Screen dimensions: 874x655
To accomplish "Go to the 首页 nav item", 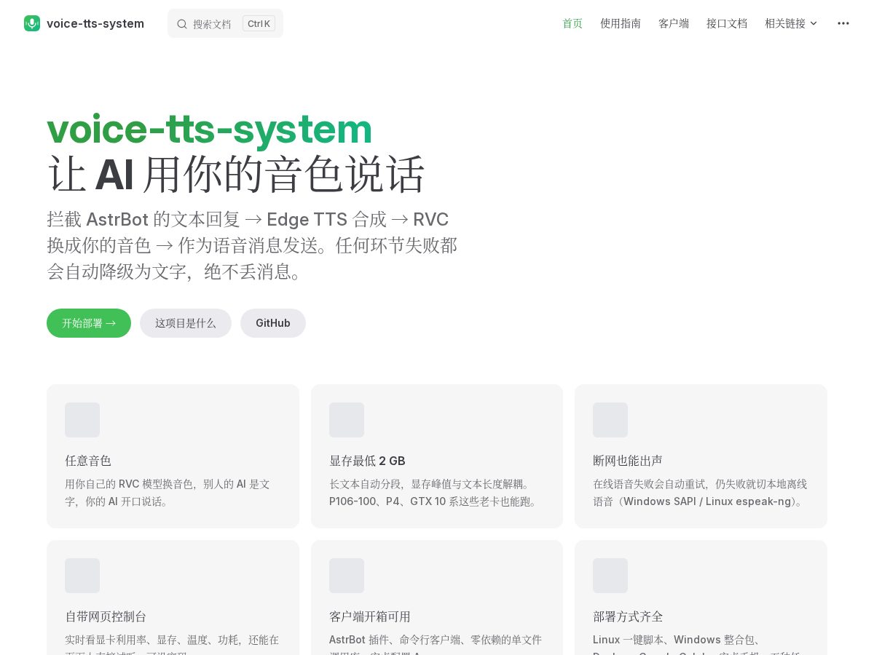I will 572,23.
